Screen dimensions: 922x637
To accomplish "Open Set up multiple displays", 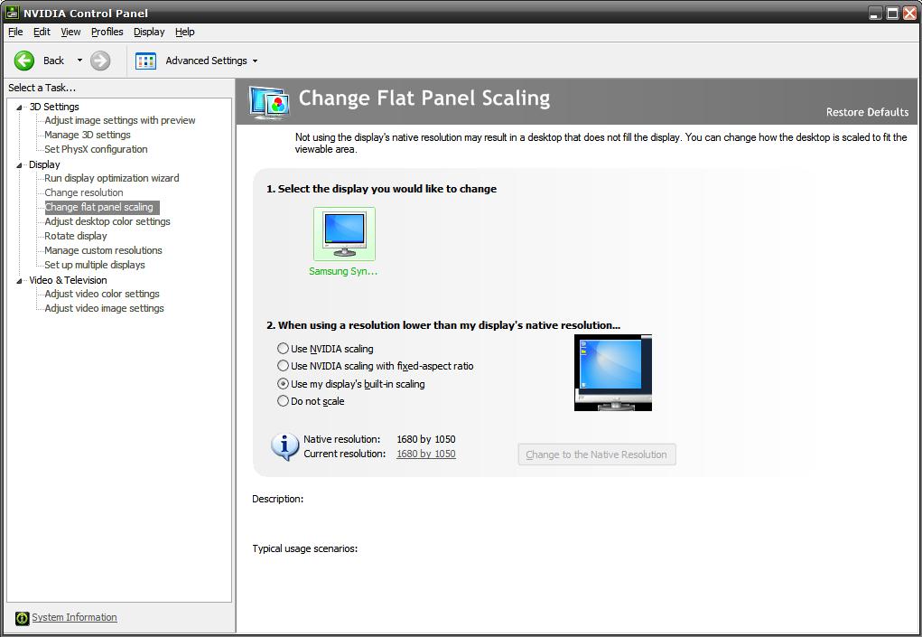I will pyautogui.click(x=95, y=265).
